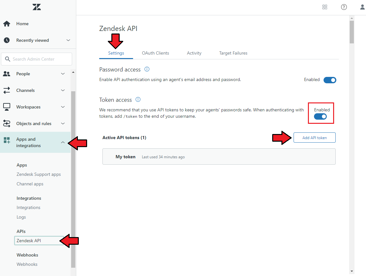Screen dimensions: 366x276
Task: Open the Zendesk products grid icon
Action: 325,7
